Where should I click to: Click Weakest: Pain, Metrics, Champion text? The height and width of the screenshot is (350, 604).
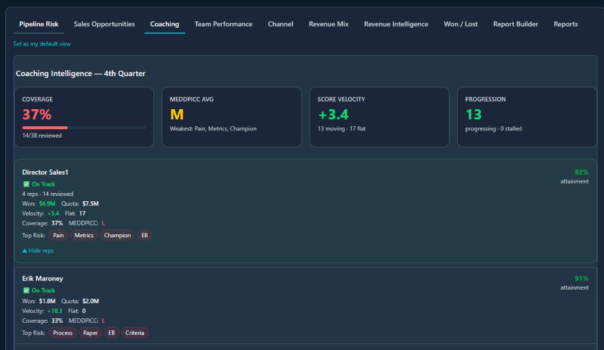tap(213, 129)
